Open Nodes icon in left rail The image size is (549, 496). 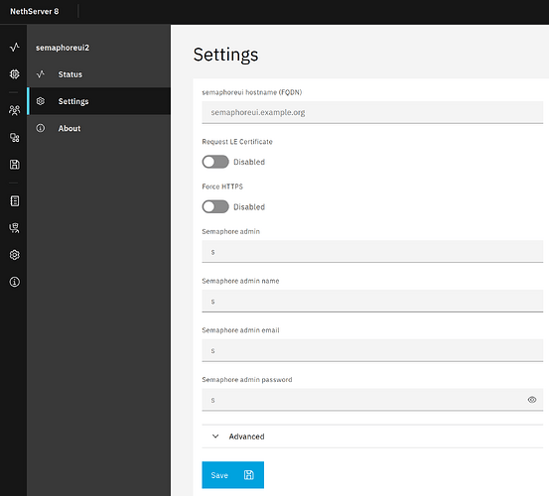14,138
